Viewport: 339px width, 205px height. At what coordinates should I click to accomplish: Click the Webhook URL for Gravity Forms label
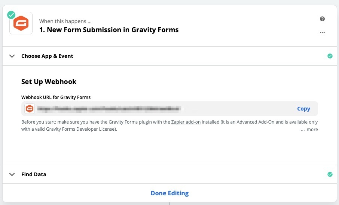56,97
